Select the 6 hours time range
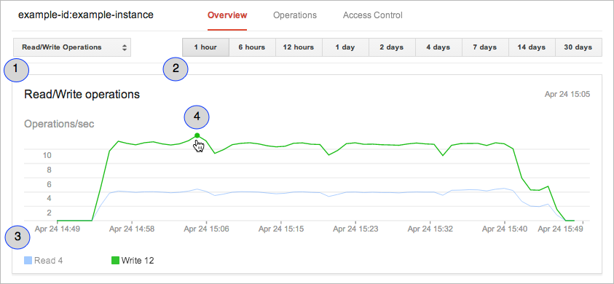Image resolution: width=614 pixels, height=284 pixels. (252, 47)
